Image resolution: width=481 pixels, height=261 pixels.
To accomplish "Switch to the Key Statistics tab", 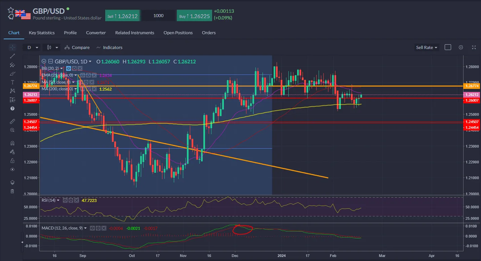I will tap(41, 33).
